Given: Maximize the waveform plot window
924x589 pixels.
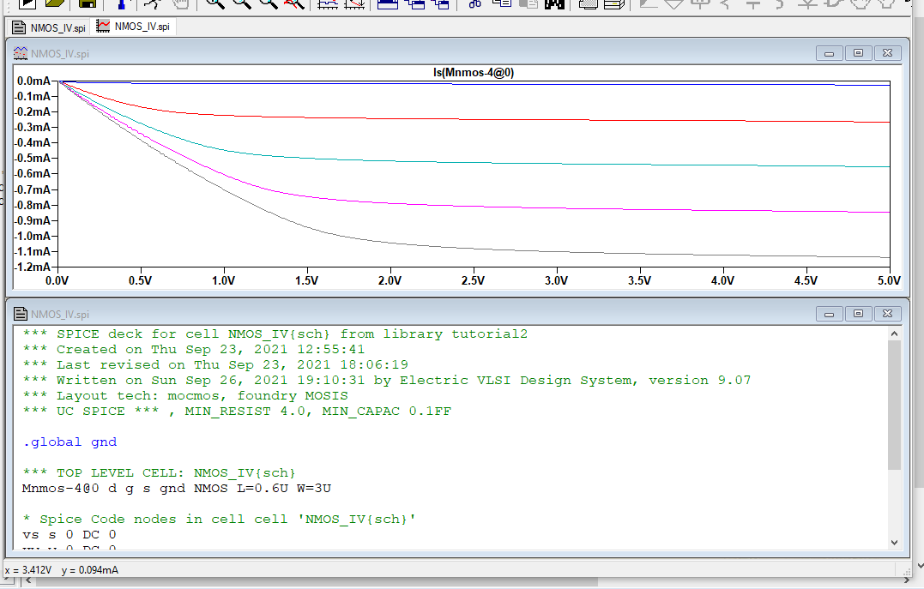Looking at the screenshot, I should click(x=858, y=53).
